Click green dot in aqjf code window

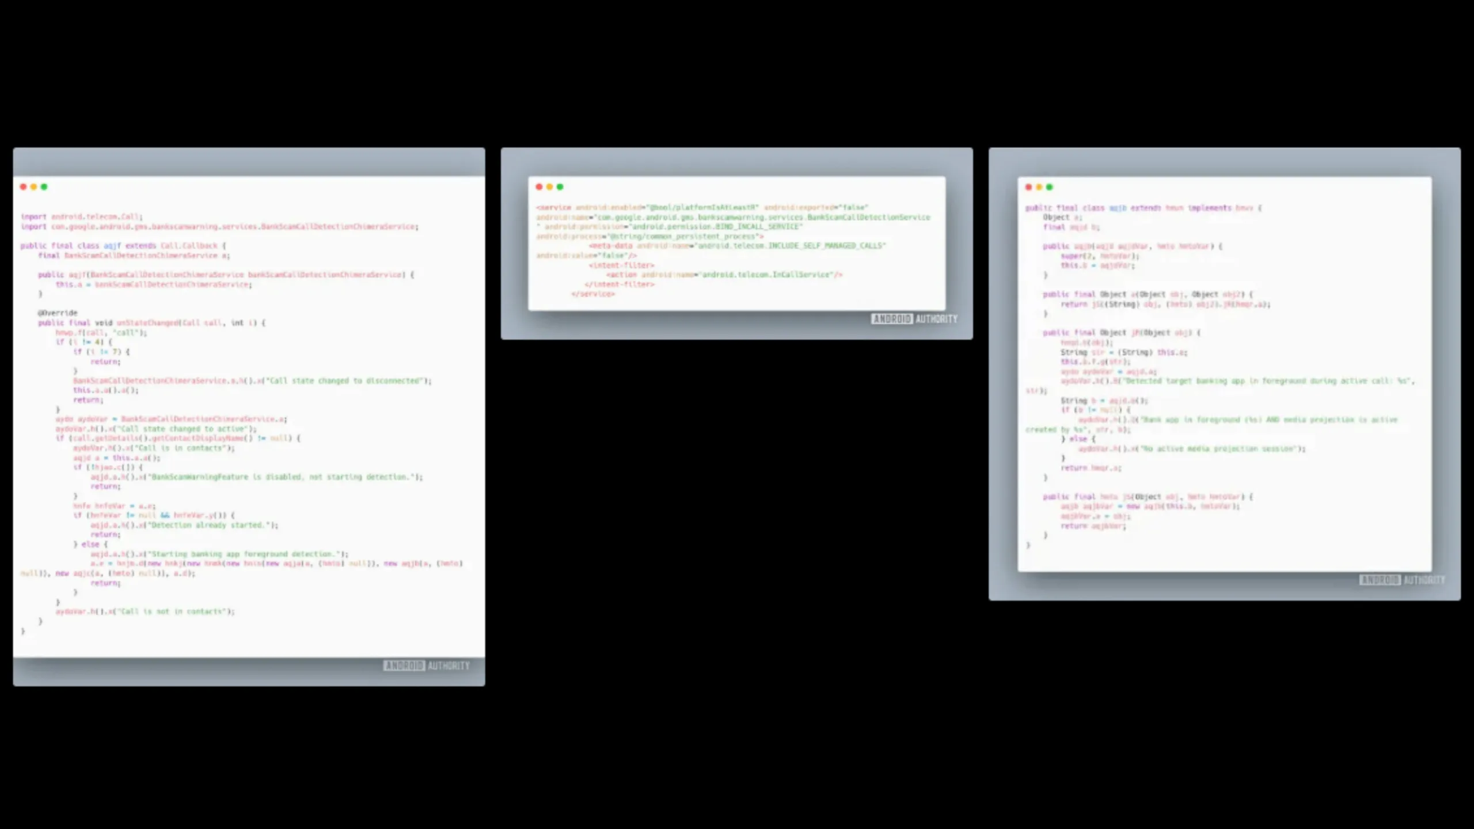pyautogui.click(x=44, y=187)
